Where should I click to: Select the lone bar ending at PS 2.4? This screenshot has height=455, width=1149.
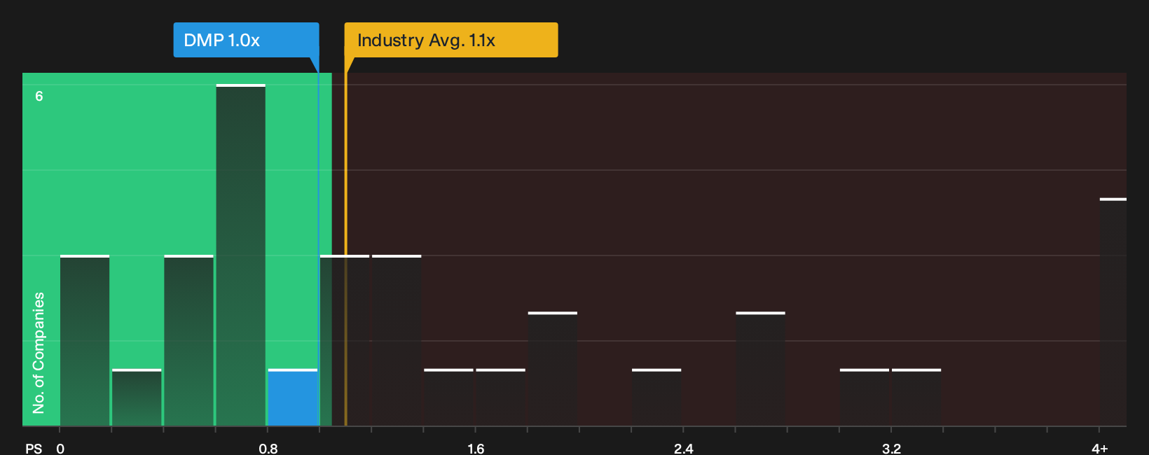coord(656,397)
